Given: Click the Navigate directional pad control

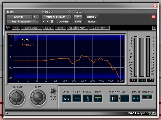Looking at the screenshot, I should (x=17, y=97).
